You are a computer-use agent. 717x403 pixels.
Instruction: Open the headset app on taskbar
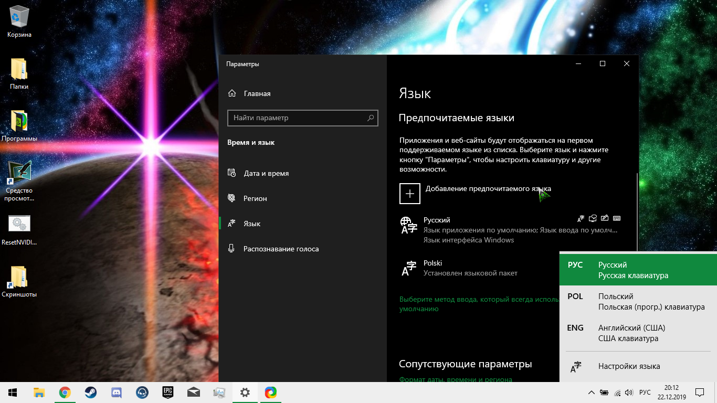[142, 393]
